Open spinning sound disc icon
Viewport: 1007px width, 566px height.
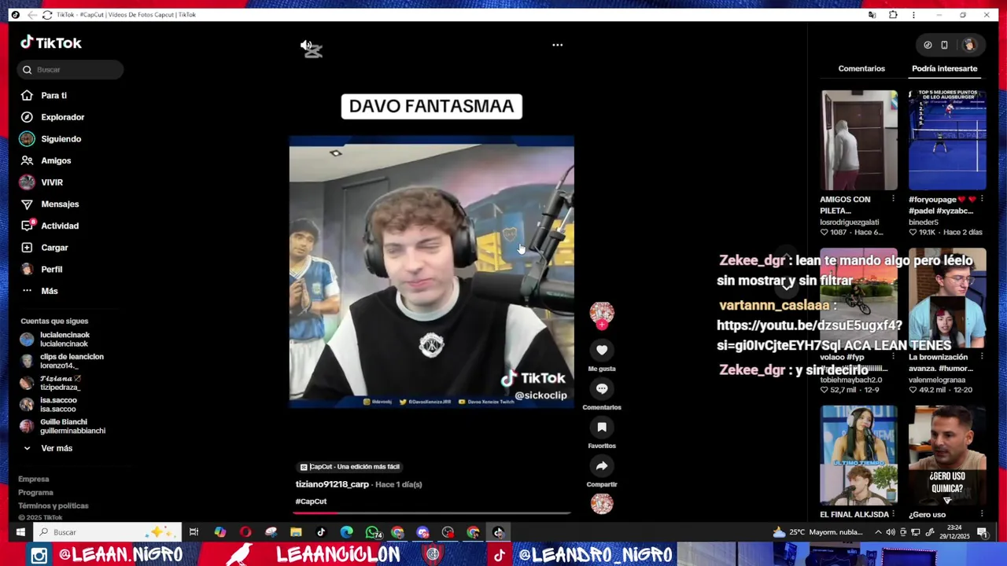pyautogui.click(x=602, y=504)
